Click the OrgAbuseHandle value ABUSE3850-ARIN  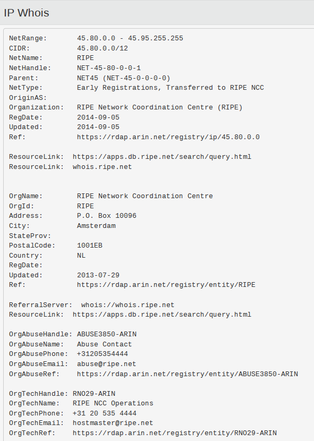(x=107, y=334)
